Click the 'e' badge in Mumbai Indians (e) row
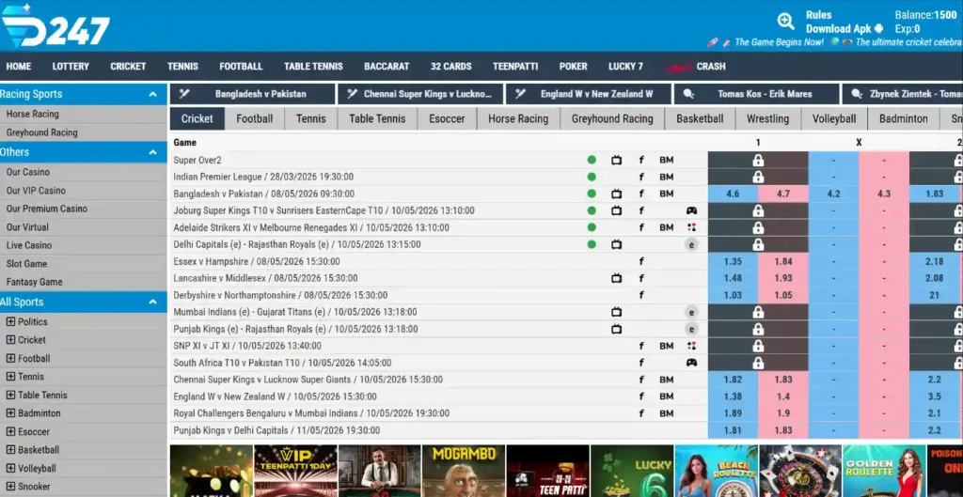Viewport: 963px width, 497px height. (x=691, y=312)
